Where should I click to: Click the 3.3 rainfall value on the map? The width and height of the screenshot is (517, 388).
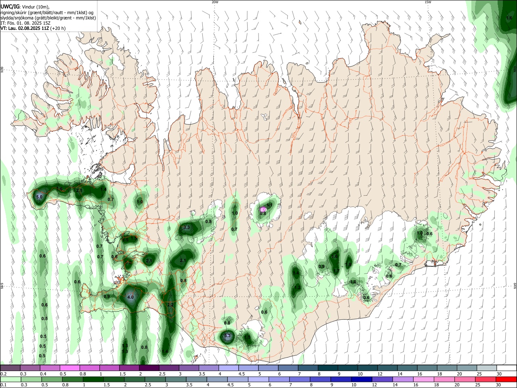(x=186, y=228)
